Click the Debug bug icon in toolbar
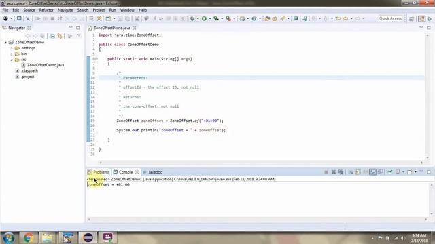Viewport: 435px width, 244px height. [x=192, y=18]
